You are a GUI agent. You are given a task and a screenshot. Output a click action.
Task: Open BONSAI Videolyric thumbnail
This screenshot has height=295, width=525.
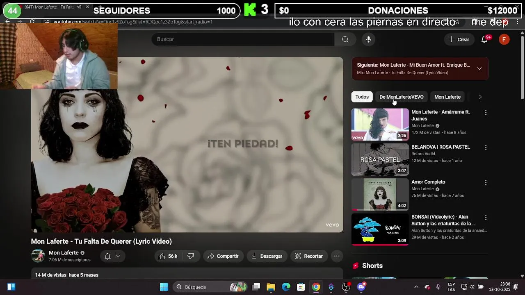click(x=380, y=229)
